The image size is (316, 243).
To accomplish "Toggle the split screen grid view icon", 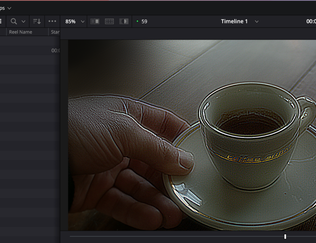I will [x=109, y=21].
